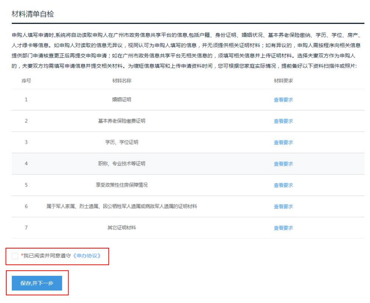370x303 pixels.
Task: Select the highlighted 职称、专业技术等证明 row
Action: (x=122, y=164)
